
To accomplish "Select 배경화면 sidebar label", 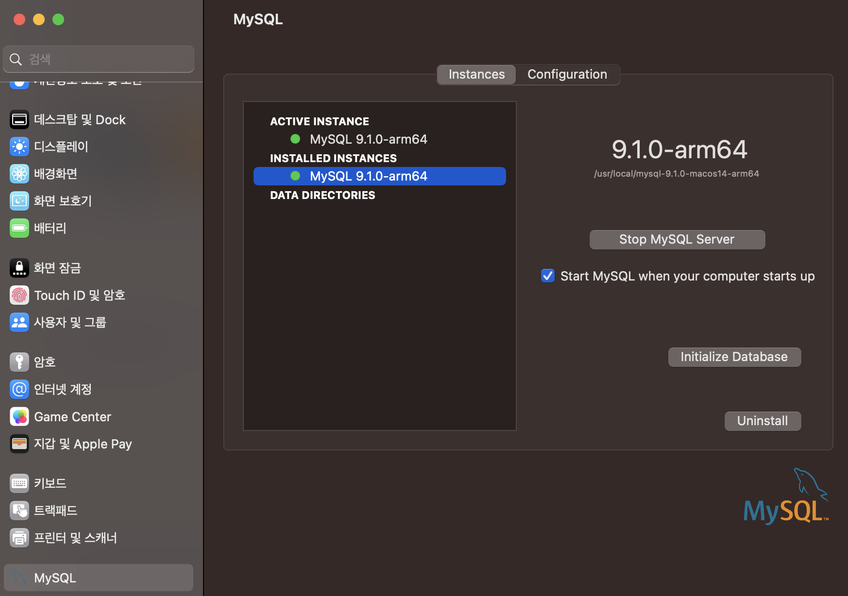I will point(56,174).
